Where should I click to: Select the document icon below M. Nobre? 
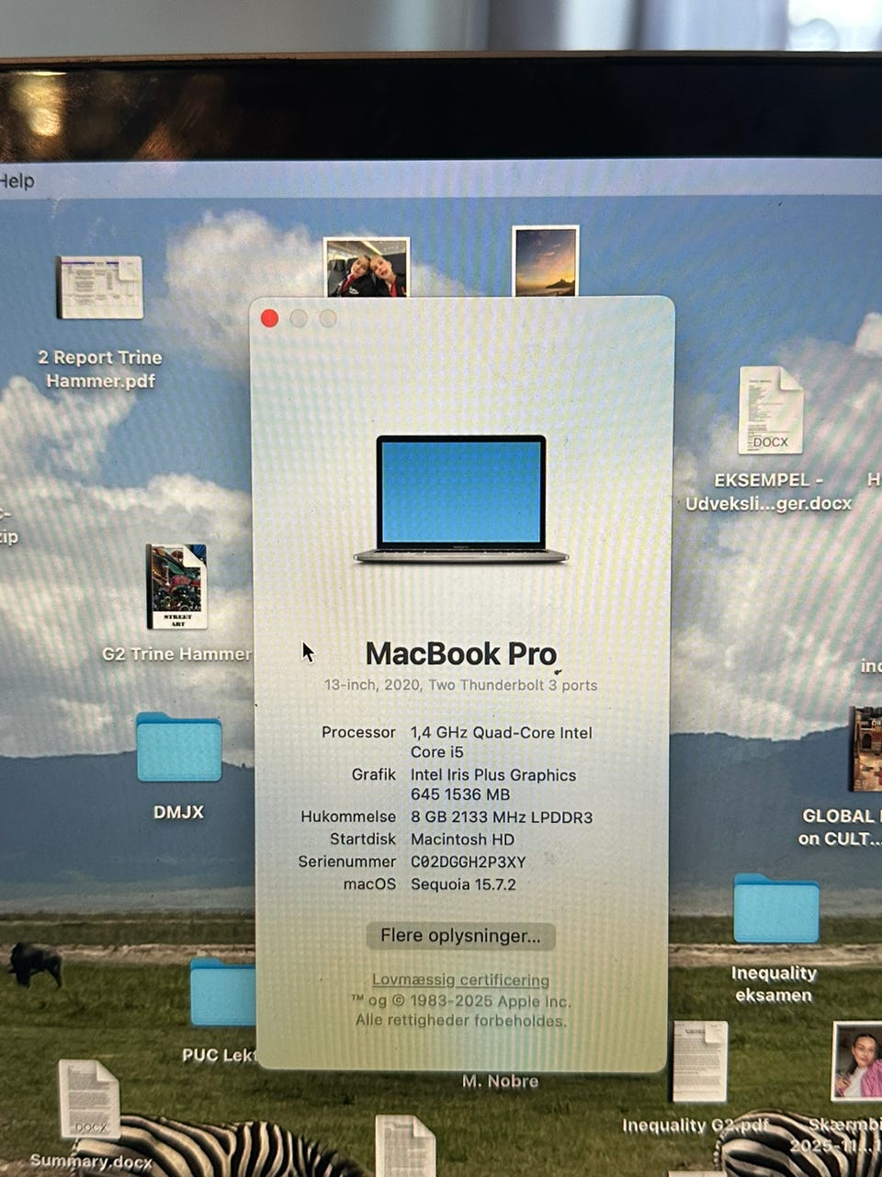(x=405, y=1145)
